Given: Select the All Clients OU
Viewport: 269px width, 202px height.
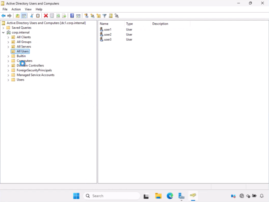Looking at the screenshot, I should [24, 37].
